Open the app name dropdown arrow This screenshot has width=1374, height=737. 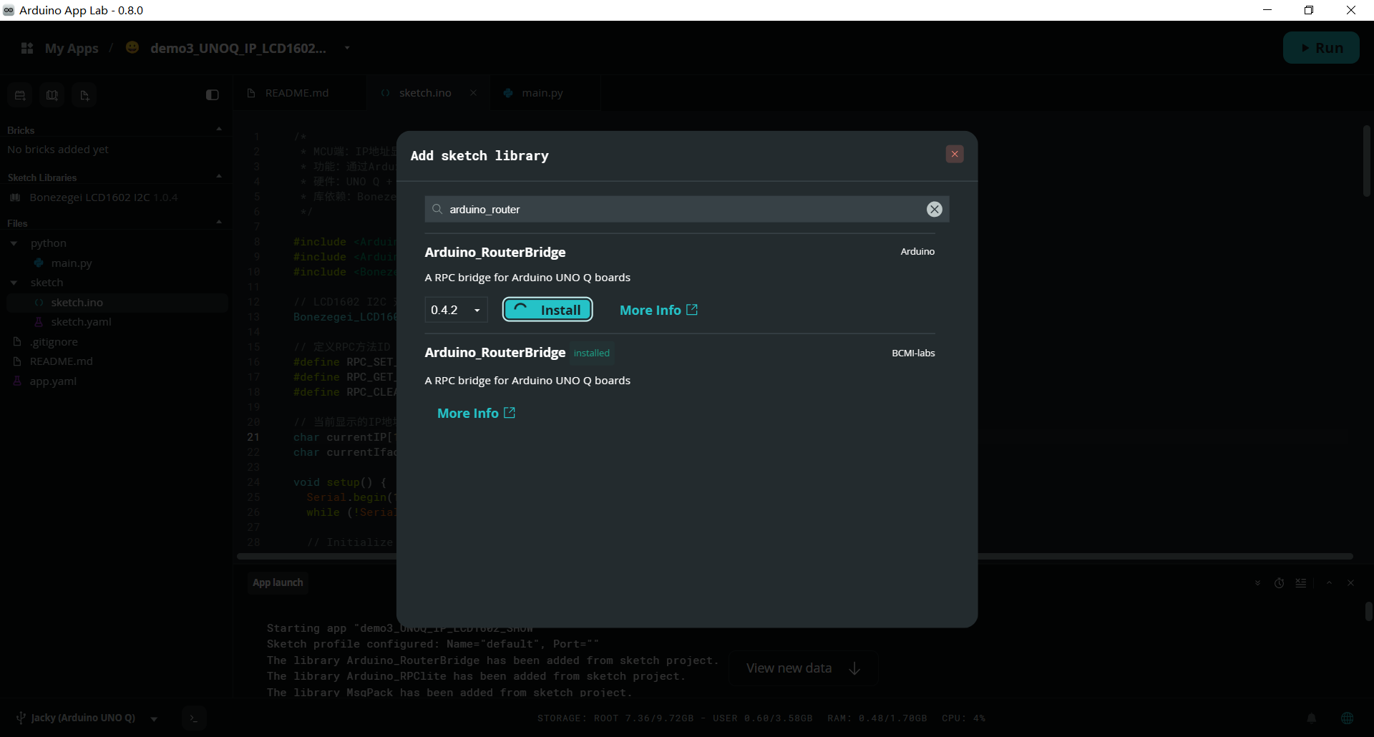[x=347, y=48]
